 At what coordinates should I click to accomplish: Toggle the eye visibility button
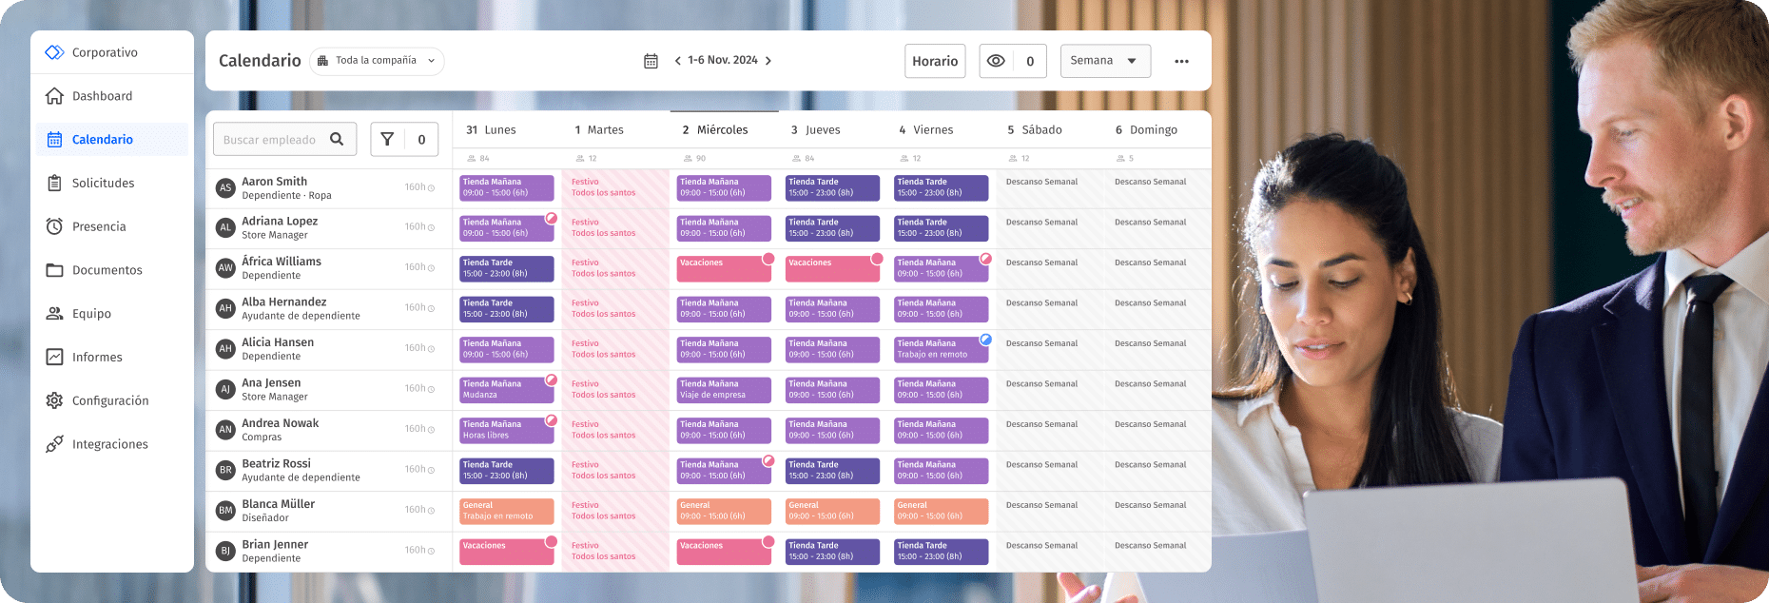pos(996,61)
